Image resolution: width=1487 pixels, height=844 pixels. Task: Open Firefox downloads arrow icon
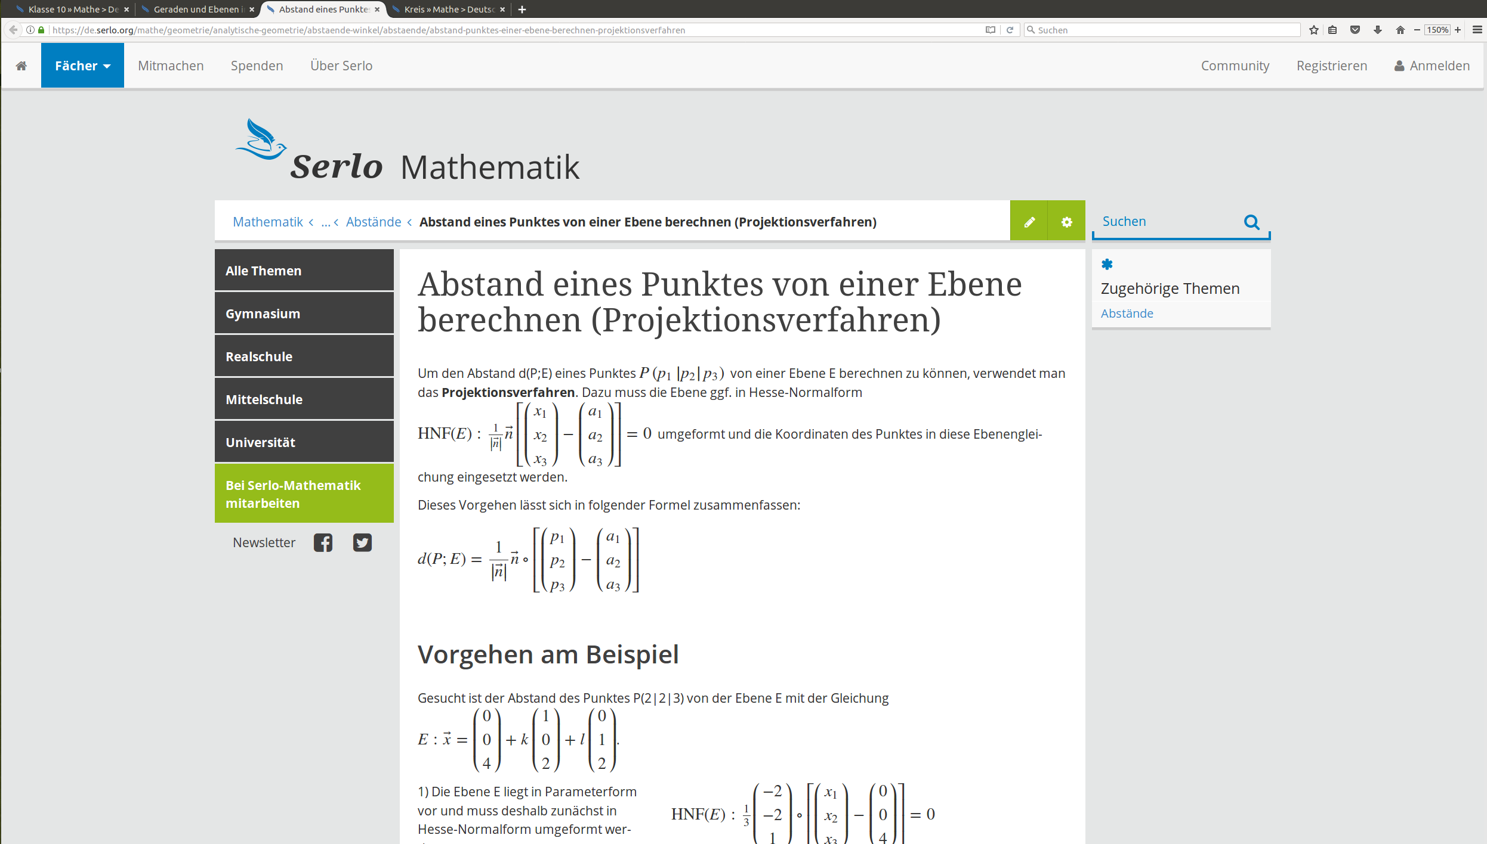click(1378, 30)
